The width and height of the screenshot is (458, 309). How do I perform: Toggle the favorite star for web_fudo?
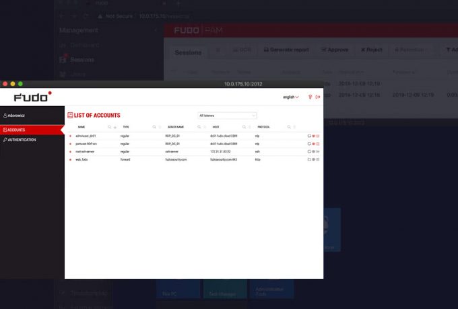70,160
